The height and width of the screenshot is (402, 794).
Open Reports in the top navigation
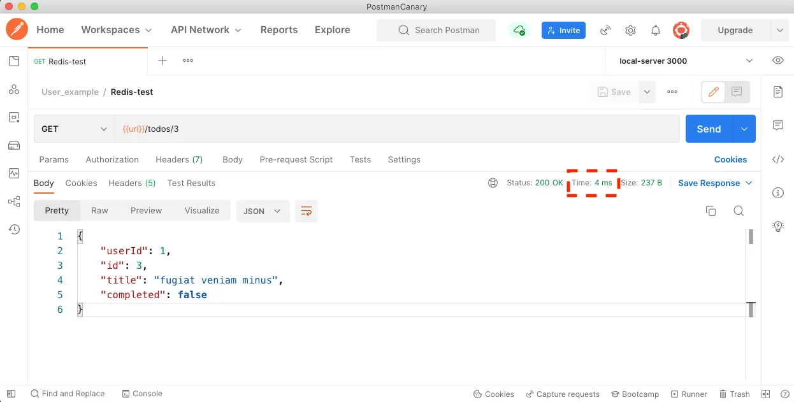pos(279,30)
